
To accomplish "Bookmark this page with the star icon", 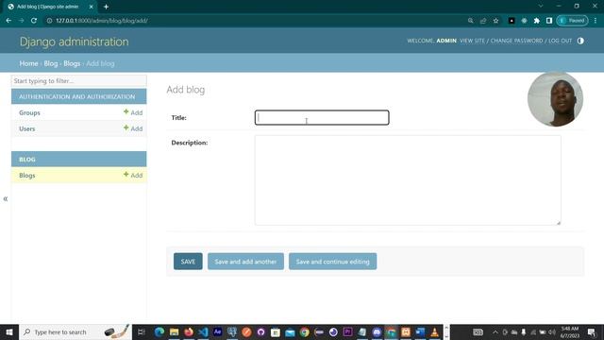I will 495,21.
